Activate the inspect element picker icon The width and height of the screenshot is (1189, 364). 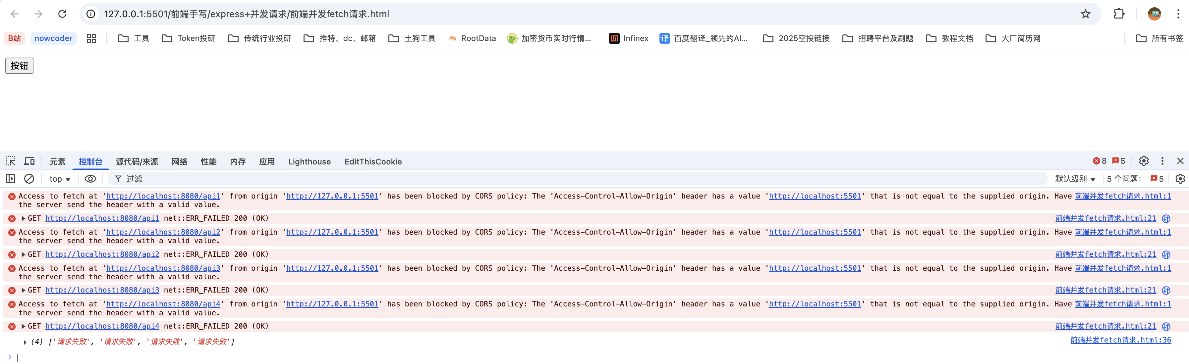11,161
